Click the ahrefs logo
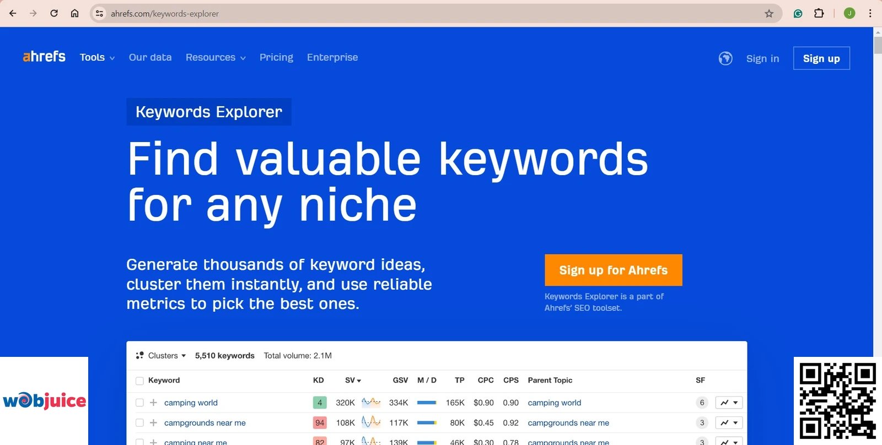Image resolution: width=882 pixels, height=445 pixels. click(x=44, y=57)
